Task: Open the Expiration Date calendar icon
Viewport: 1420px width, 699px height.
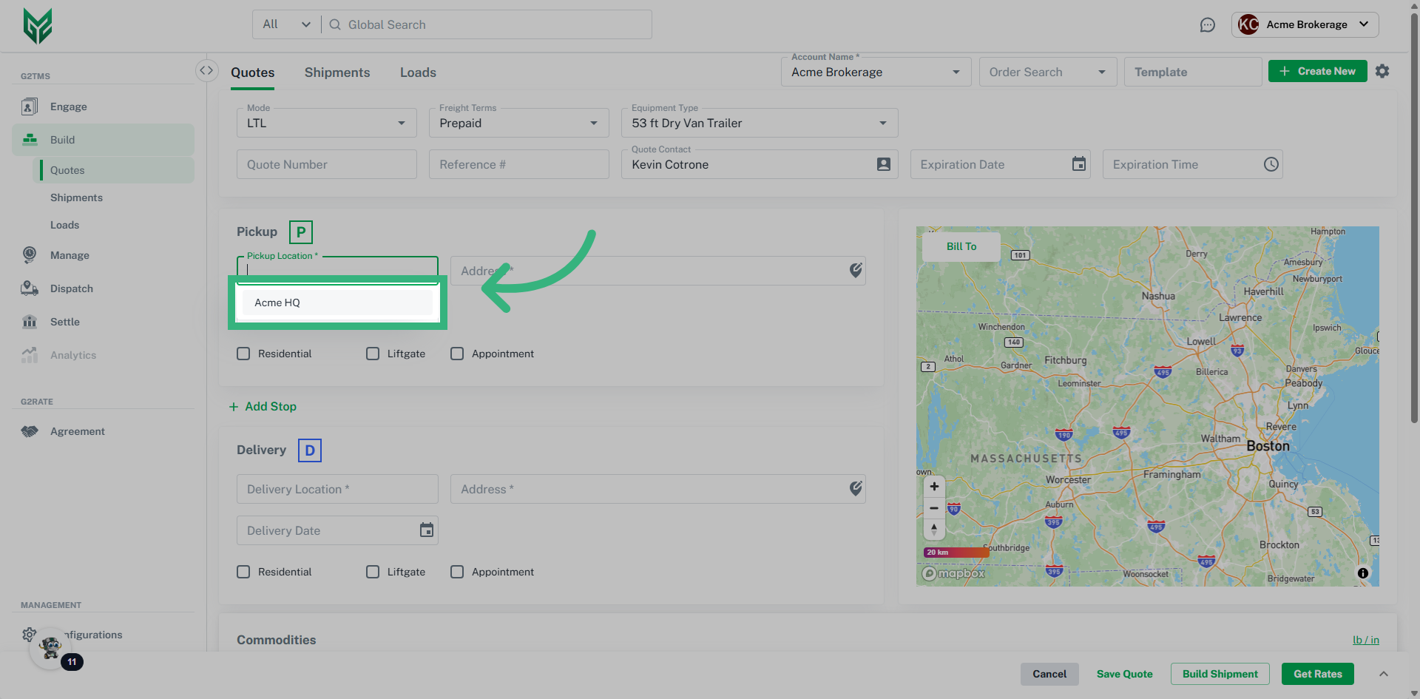Action: 1079,164
